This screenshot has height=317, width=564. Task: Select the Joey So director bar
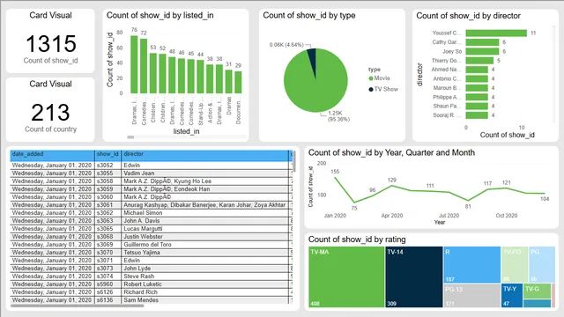(482, 51)
